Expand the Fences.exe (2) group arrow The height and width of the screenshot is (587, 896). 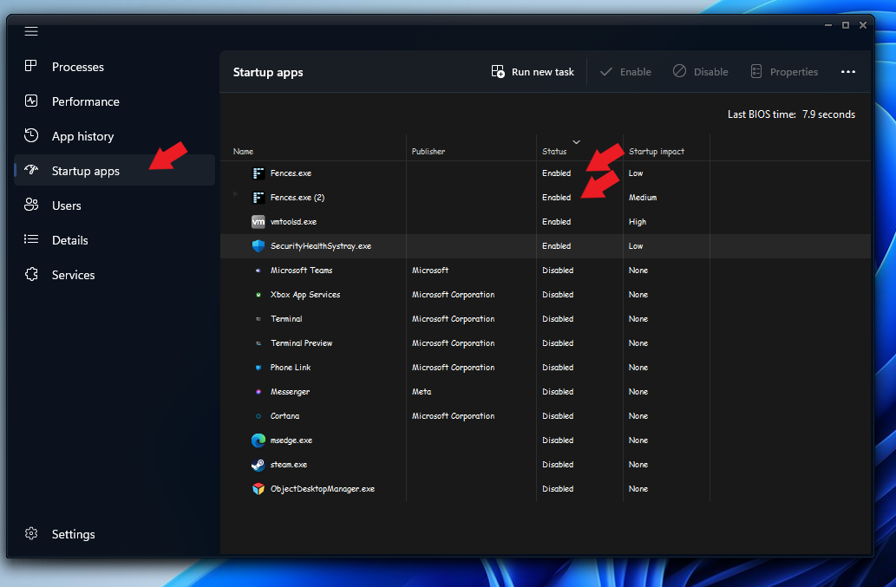click(235, 194)
